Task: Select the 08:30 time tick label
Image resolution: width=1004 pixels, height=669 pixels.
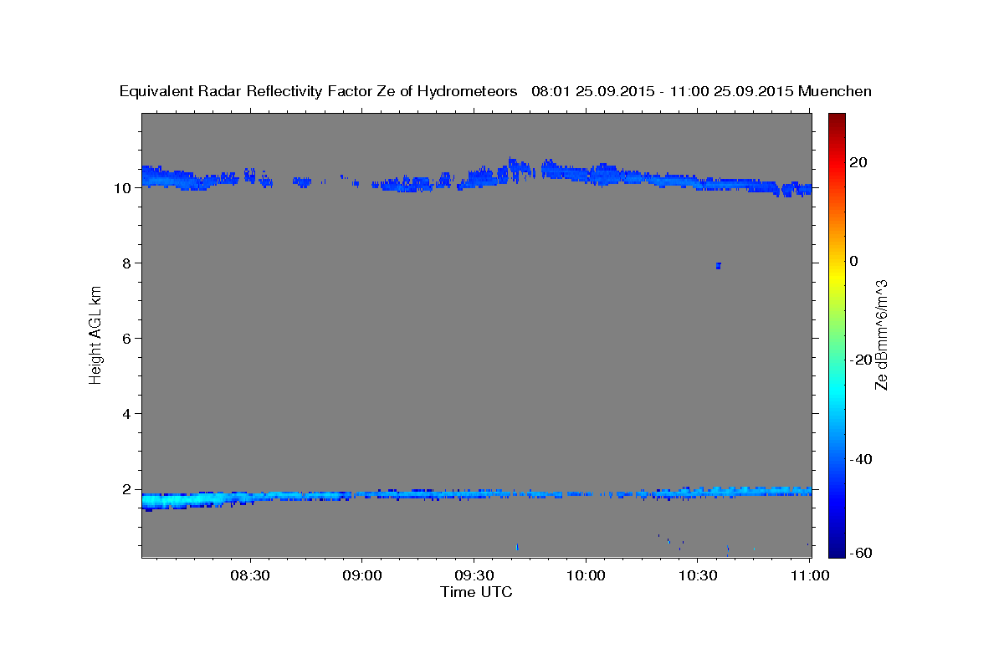Action: coord(250,576)
